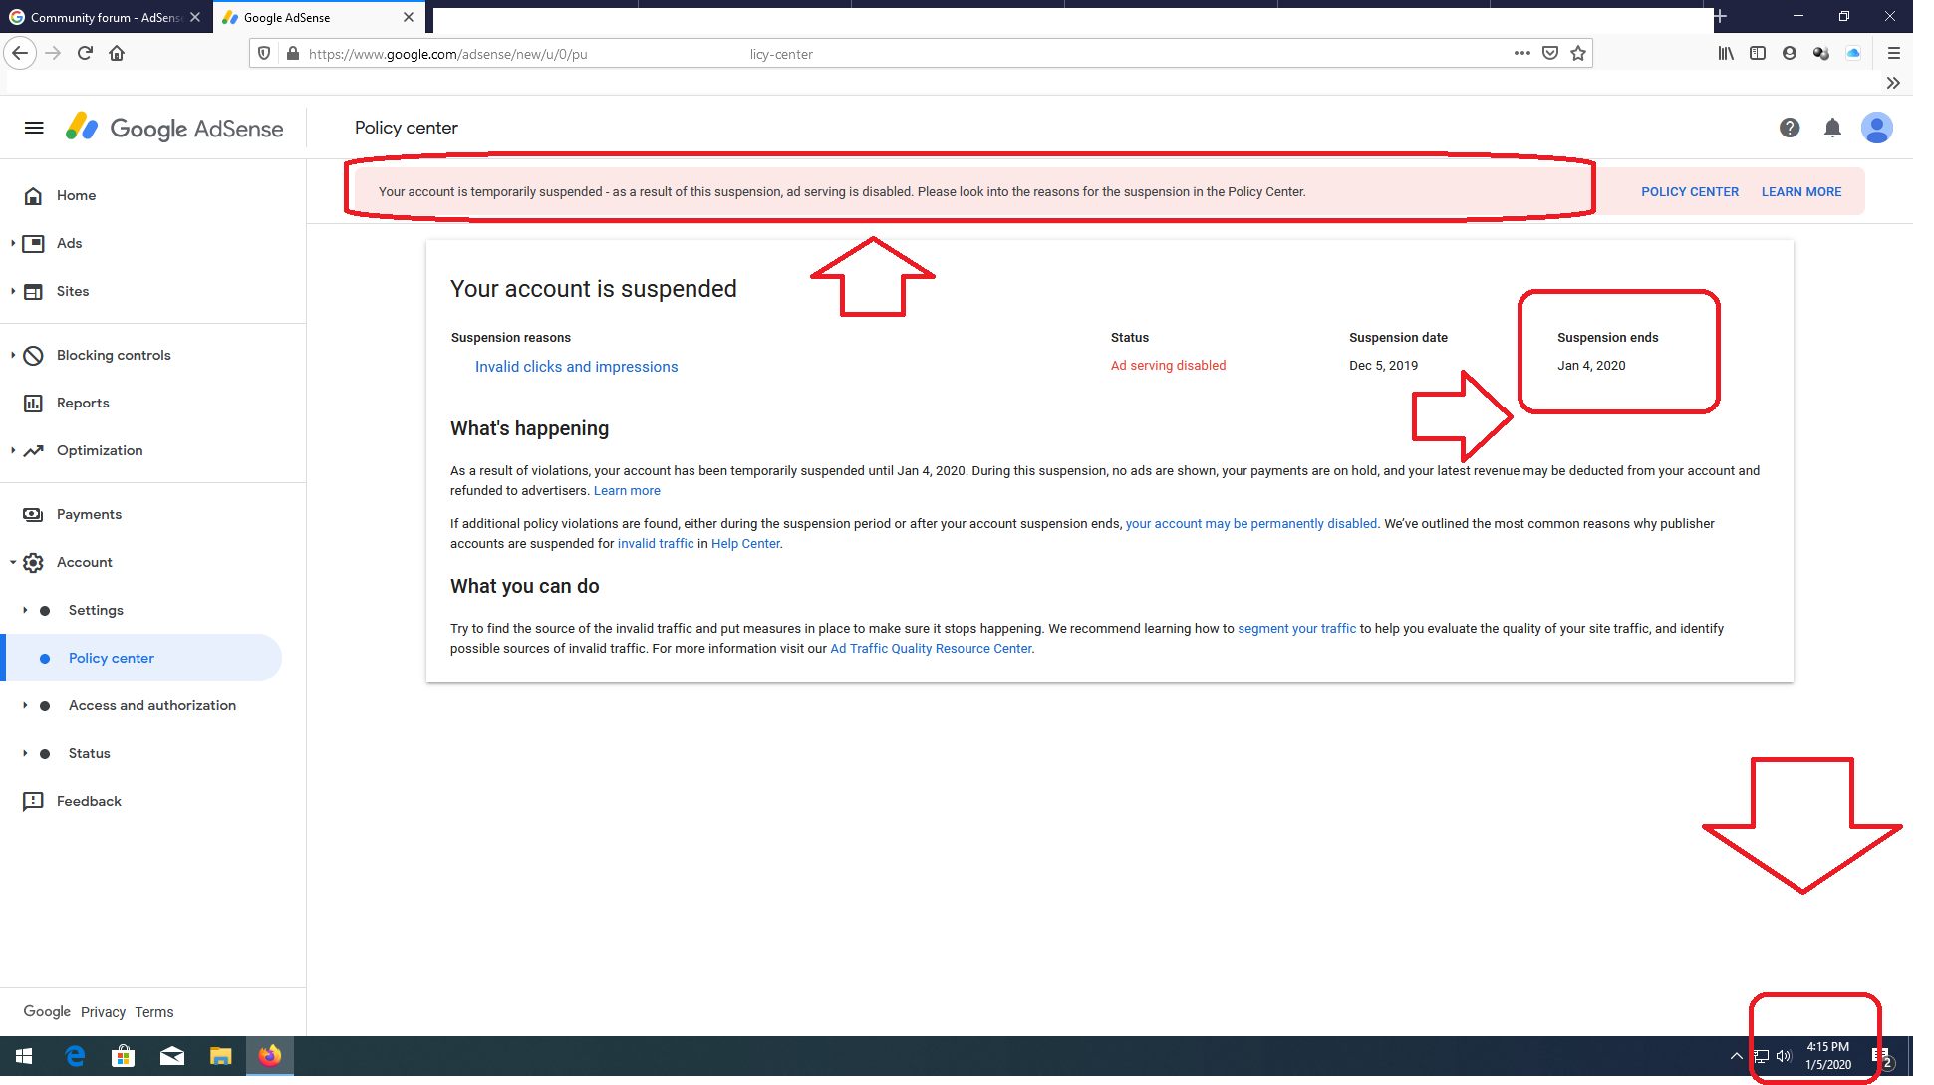This screenshot has height=1085, width=1934.
Task: Expand the Optimization section arrow
Action: coord(12,450)
